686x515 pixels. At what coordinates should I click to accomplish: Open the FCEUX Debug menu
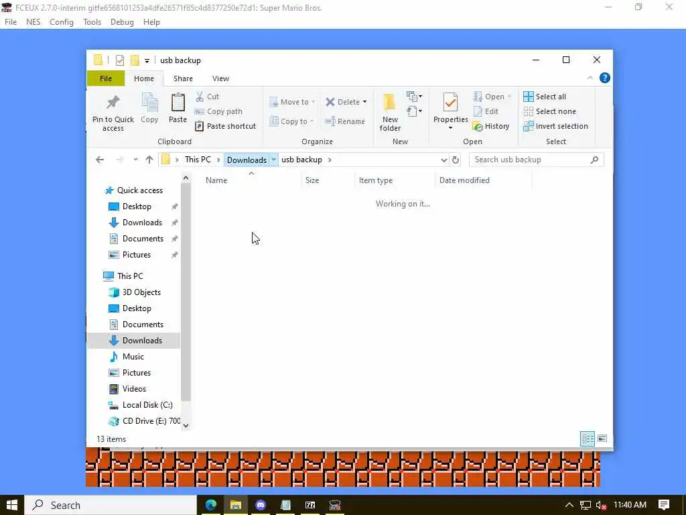coord(122,22)
